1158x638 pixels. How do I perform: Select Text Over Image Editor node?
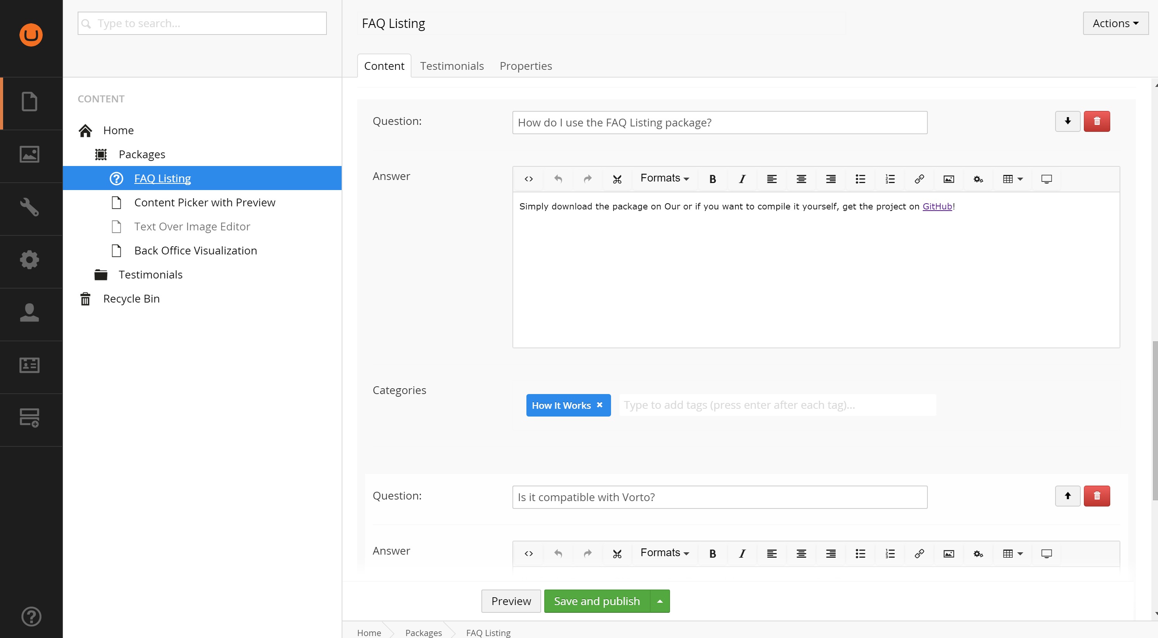pyautogui.click(x=192, y=227)
